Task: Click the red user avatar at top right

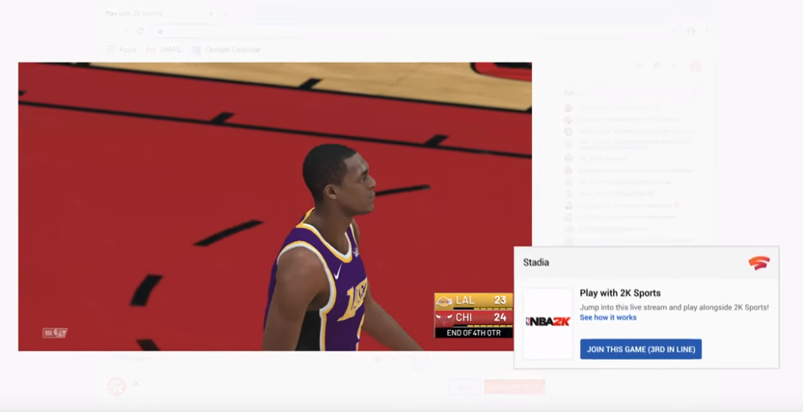Action: (x=695, y=66)
